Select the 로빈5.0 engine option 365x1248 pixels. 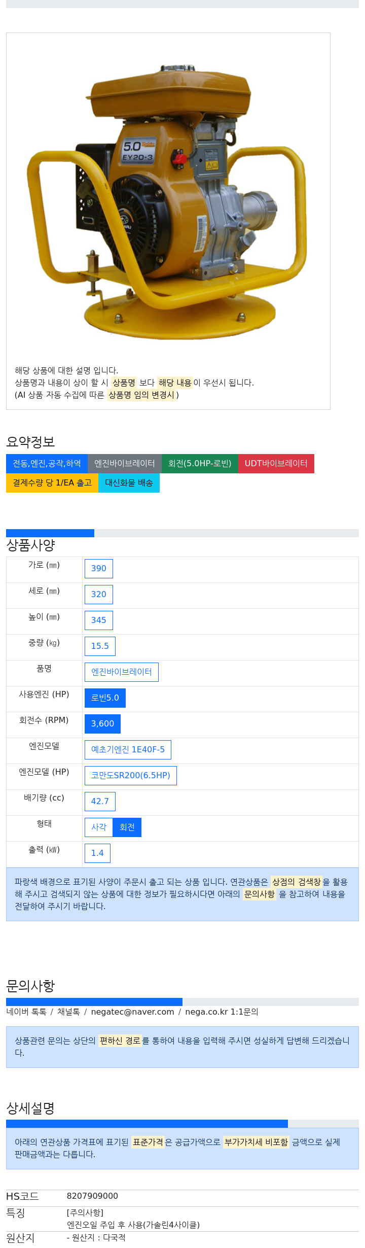105,698
